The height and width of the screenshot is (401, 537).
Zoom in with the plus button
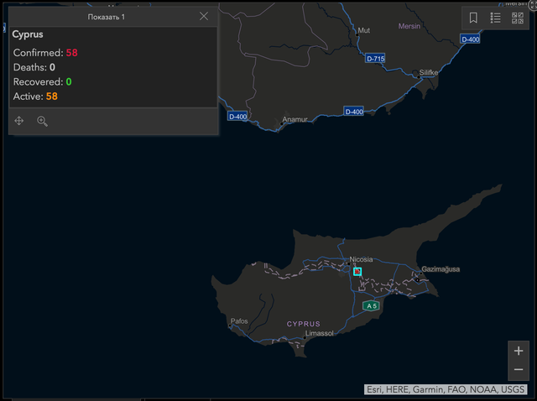pyautogui.click(x=519, y=351)
